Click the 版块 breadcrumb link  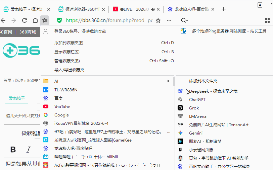[x=19, y=81]
